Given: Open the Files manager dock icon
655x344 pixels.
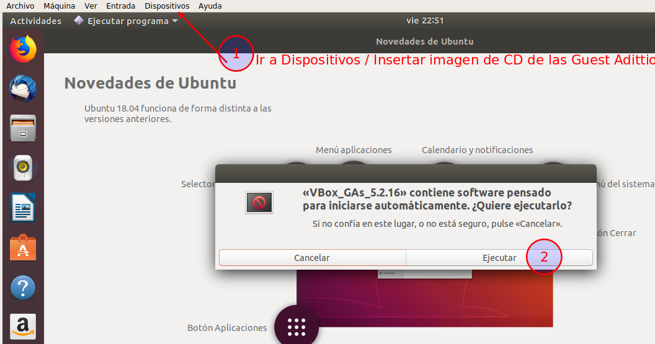Looking at the screenshot, I should pyautogui.click(x=23, y=128).
